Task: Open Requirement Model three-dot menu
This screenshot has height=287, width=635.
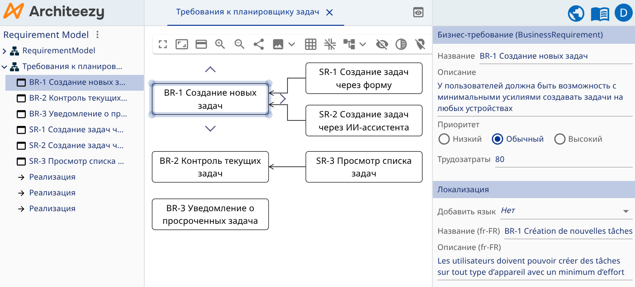Action: [x=97, y=35]
